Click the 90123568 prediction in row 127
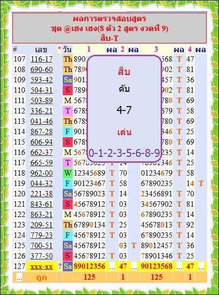Screen dimensions: 219x295 (x=156, y=266)
